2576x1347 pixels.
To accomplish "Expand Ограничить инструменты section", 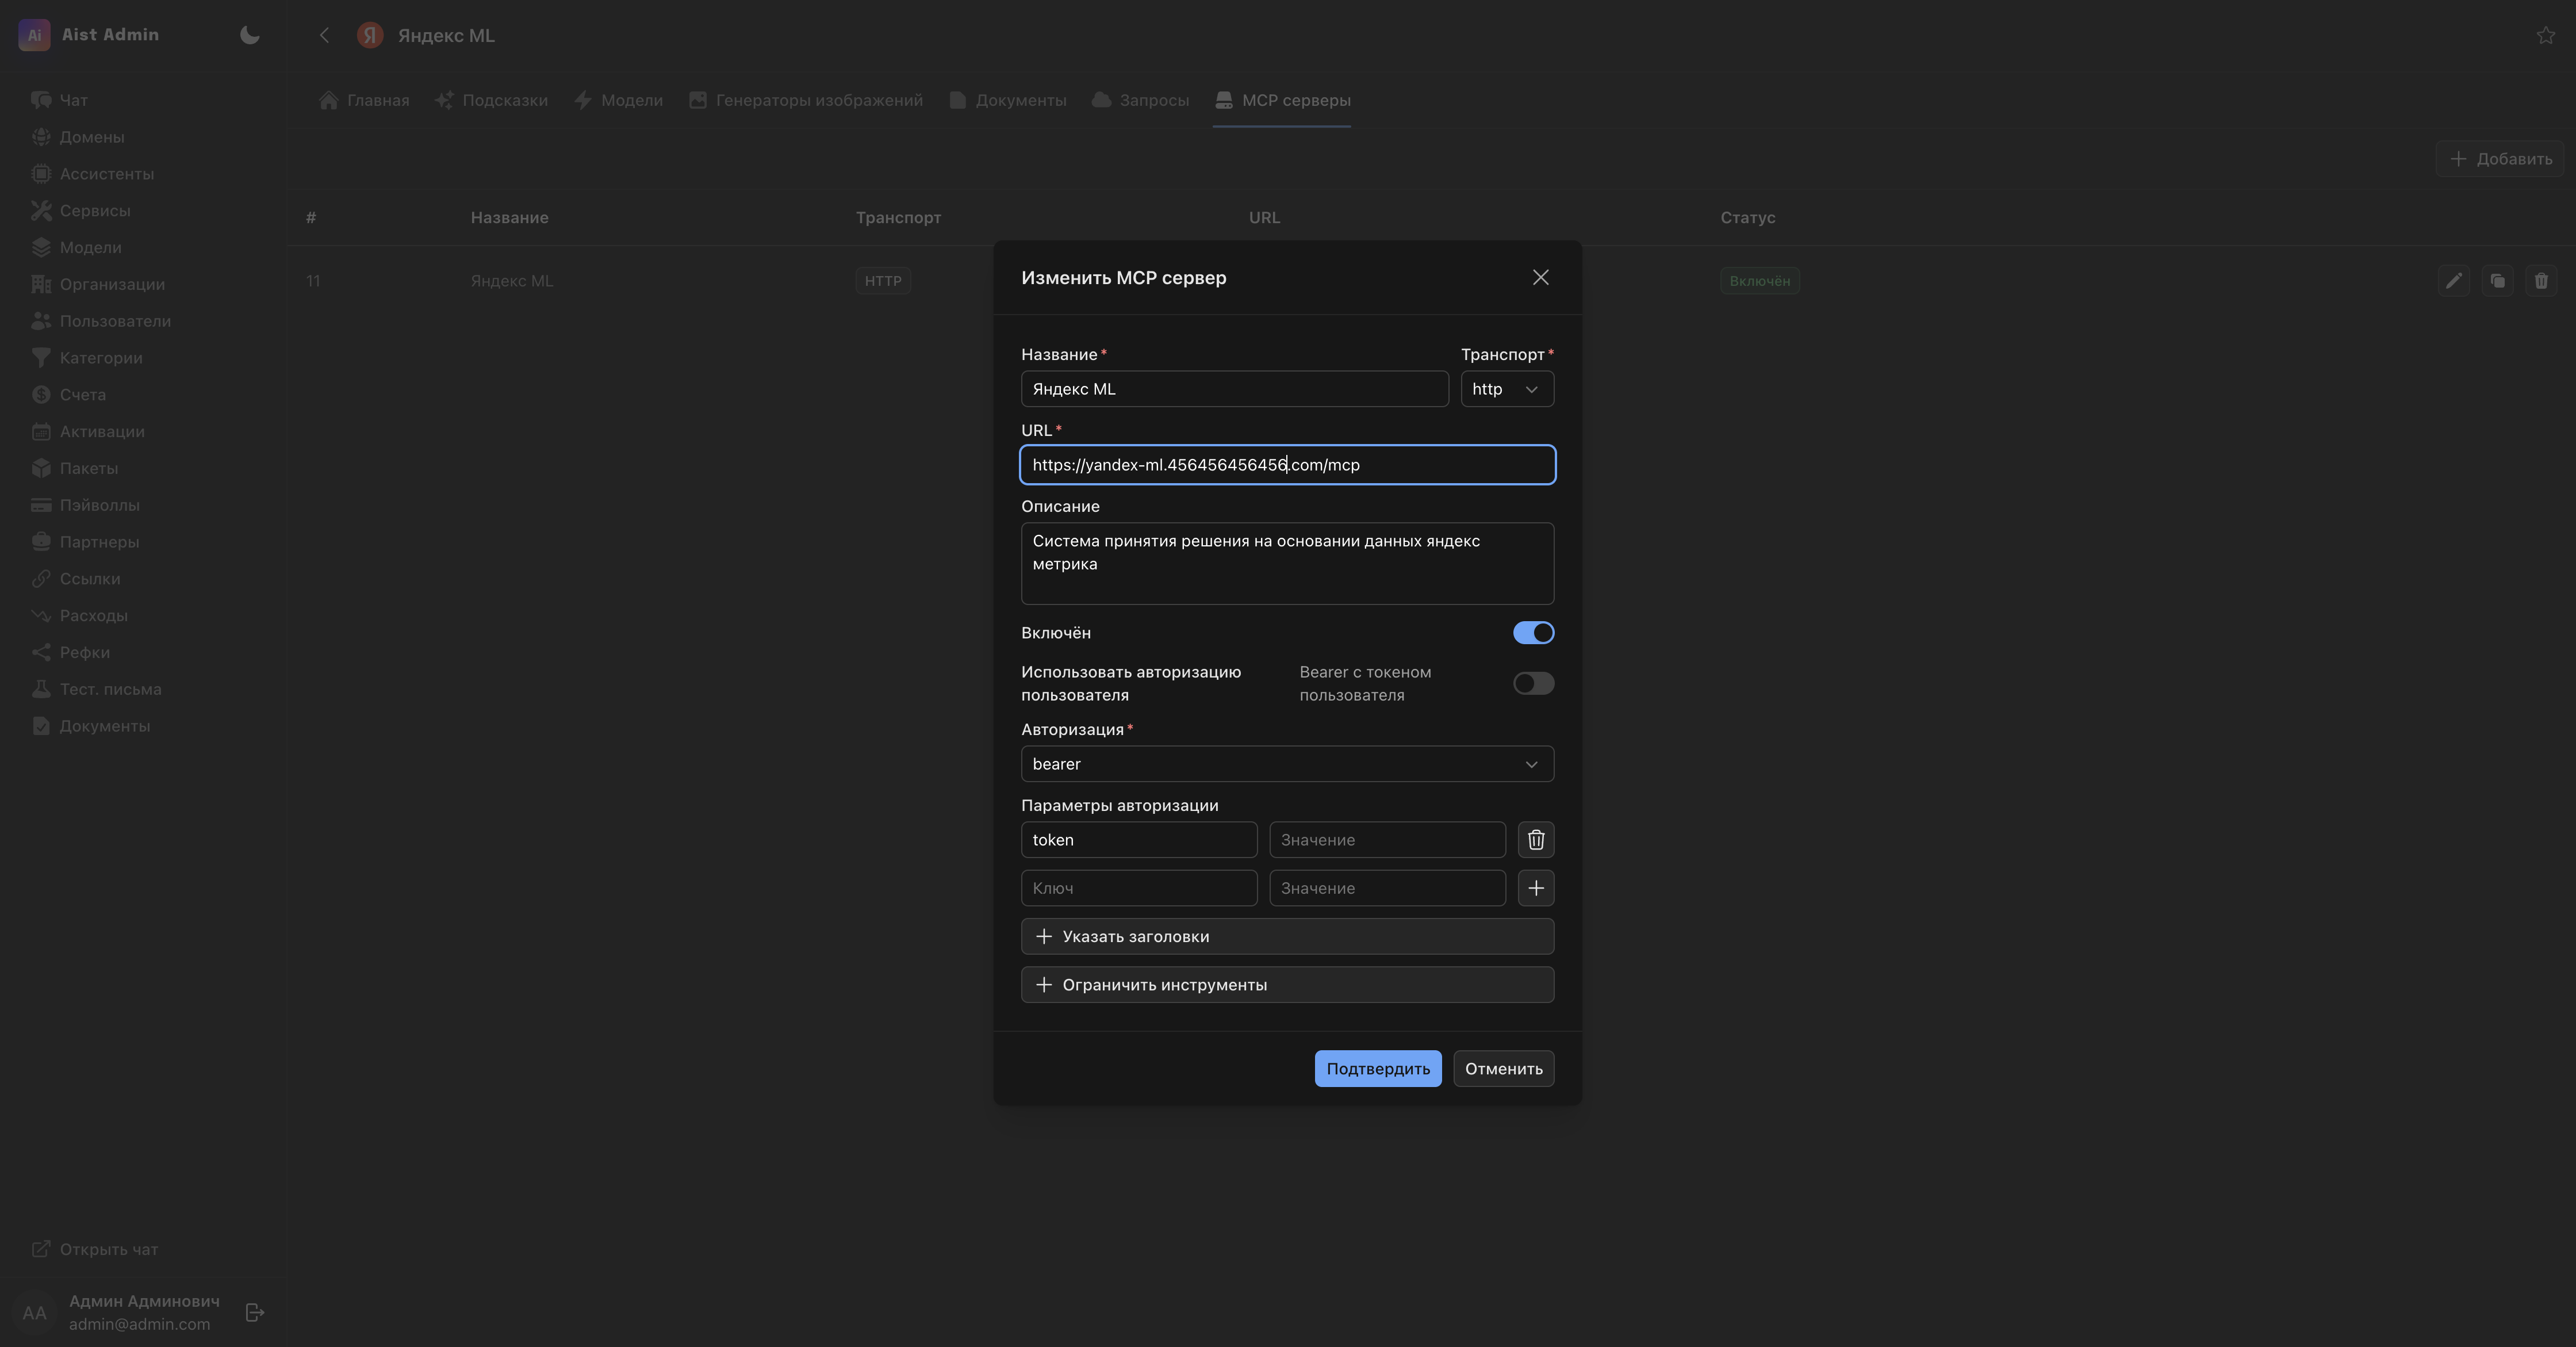I will [x=1287, y=985].
